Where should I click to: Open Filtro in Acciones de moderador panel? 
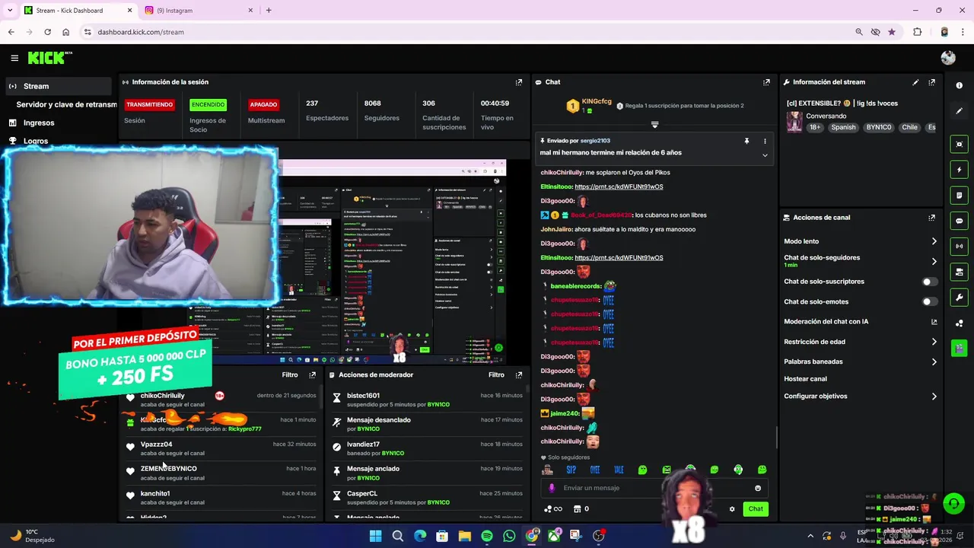coord(496,375)
